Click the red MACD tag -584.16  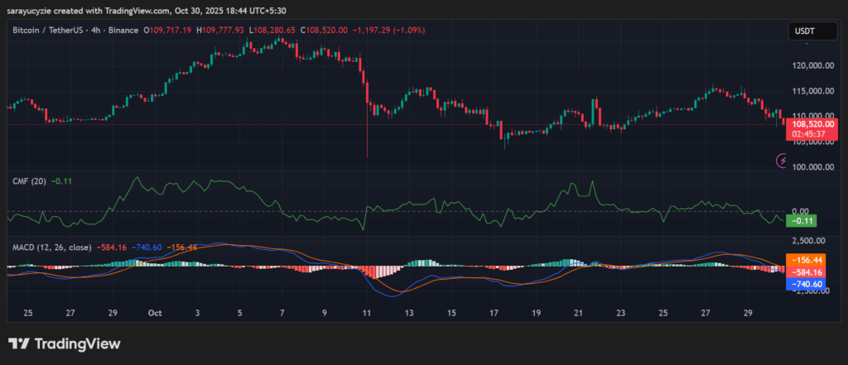pyautogui.click(x=808, y=271)
